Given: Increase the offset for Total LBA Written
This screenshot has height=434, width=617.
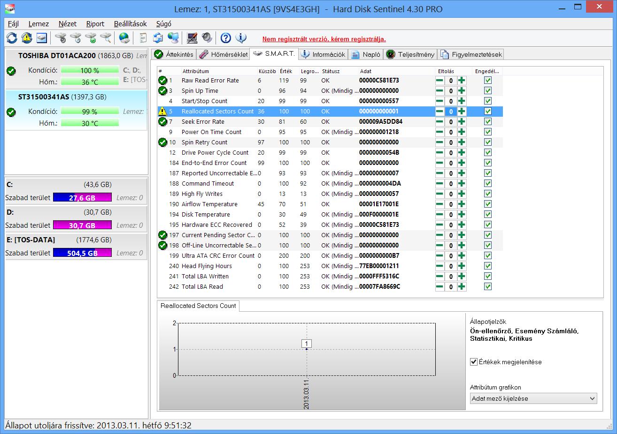Looking at the screenshot, I should coord(462,277).
